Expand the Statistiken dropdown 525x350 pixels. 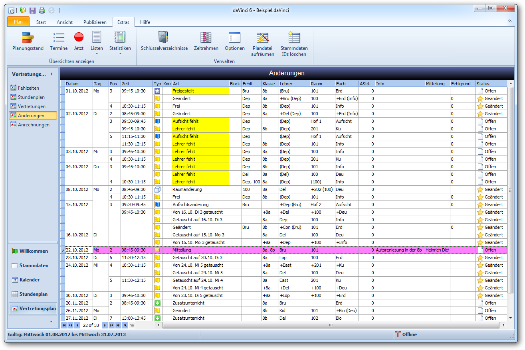click(120, 43)
